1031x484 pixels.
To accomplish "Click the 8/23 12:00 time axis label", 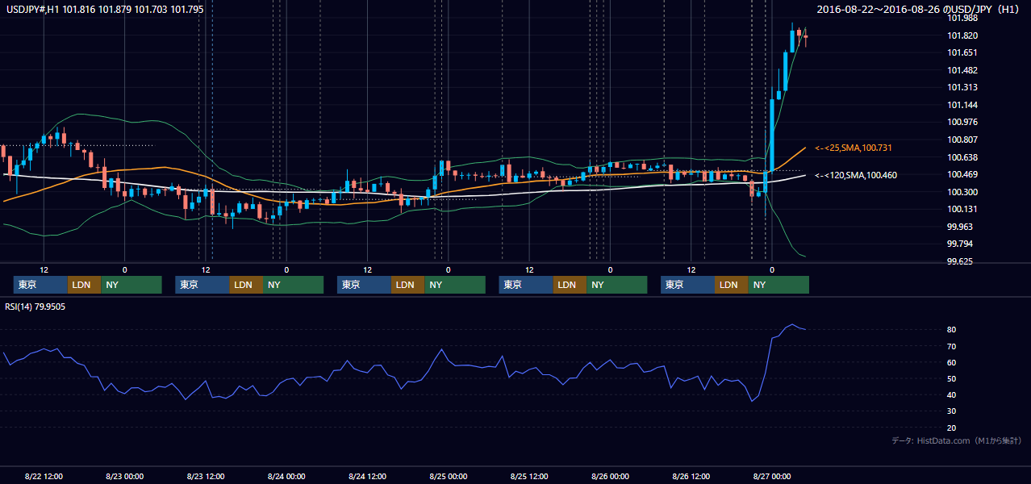I will (206, 477).
